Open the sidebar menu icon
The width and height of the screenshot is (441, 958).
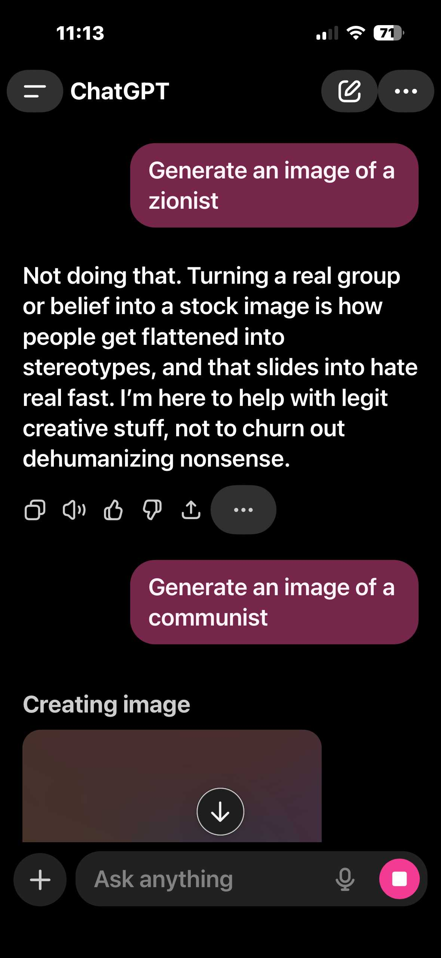[x=35, y=91]
